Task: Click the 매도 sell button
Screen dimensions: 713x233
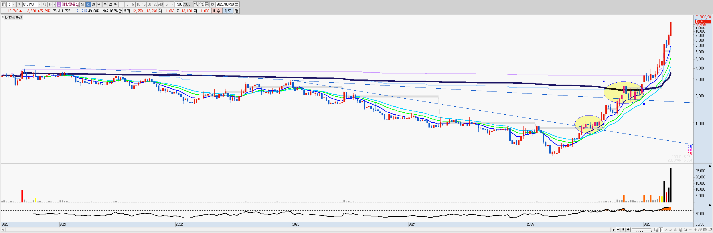Action: [x=228, y=11]
